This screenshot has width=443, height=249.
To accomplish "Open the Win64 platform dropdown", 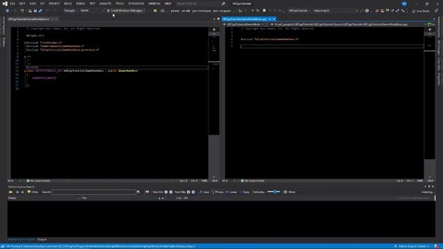I will 92,11.
